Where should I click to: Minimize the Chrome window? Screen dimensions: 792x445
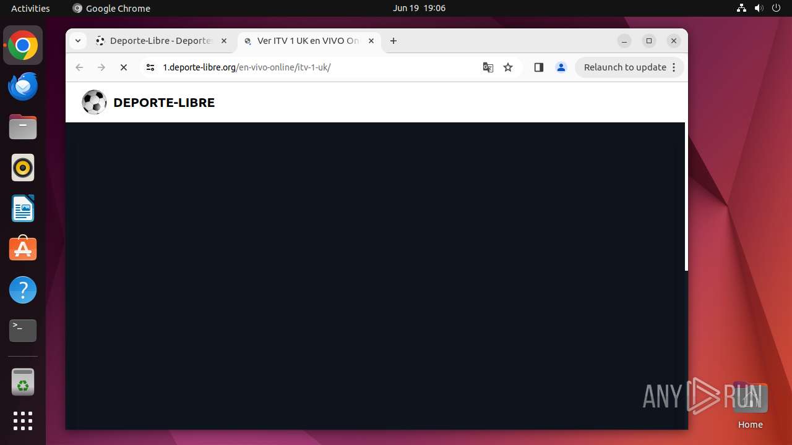tap(624, 41)
